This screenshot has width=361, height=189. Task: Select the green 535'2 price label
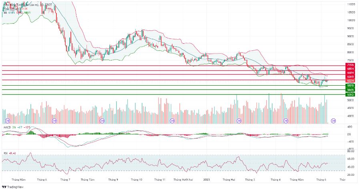[350, 94]
